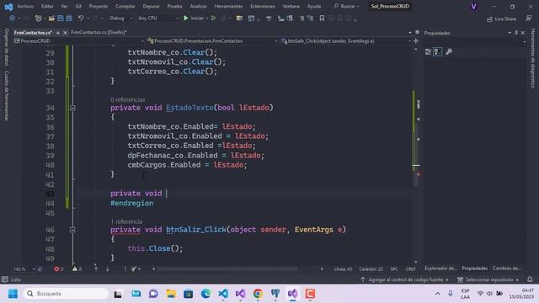This screenshot has height=303, width=539.
Task: Click the categorized view icon in Propiedades
Action: (x=428, y=51)
